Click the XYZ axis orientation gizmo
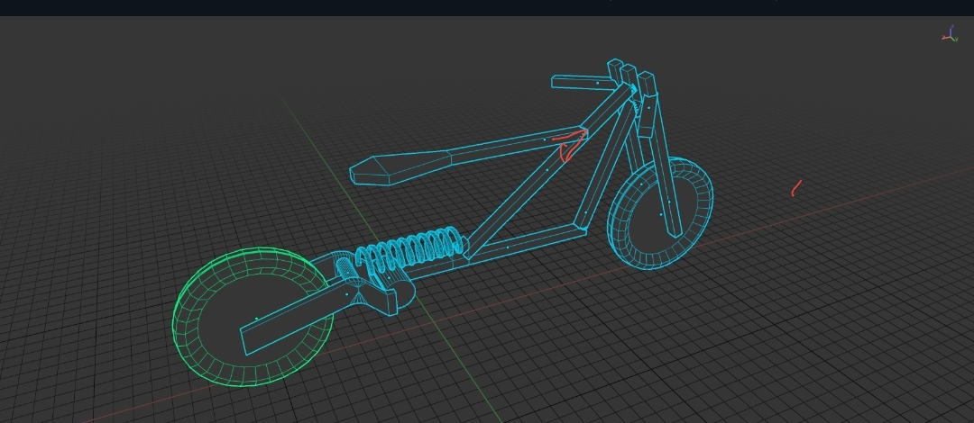Image resolution: width=974 pixels, height=423 pixels. coord(950,33)
